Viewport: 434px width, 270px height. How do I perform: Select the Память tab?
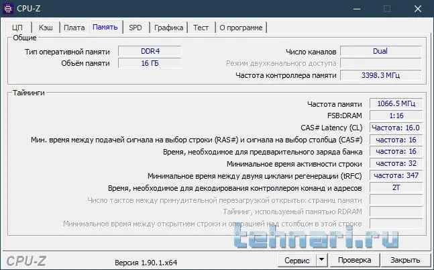[105, 27]
